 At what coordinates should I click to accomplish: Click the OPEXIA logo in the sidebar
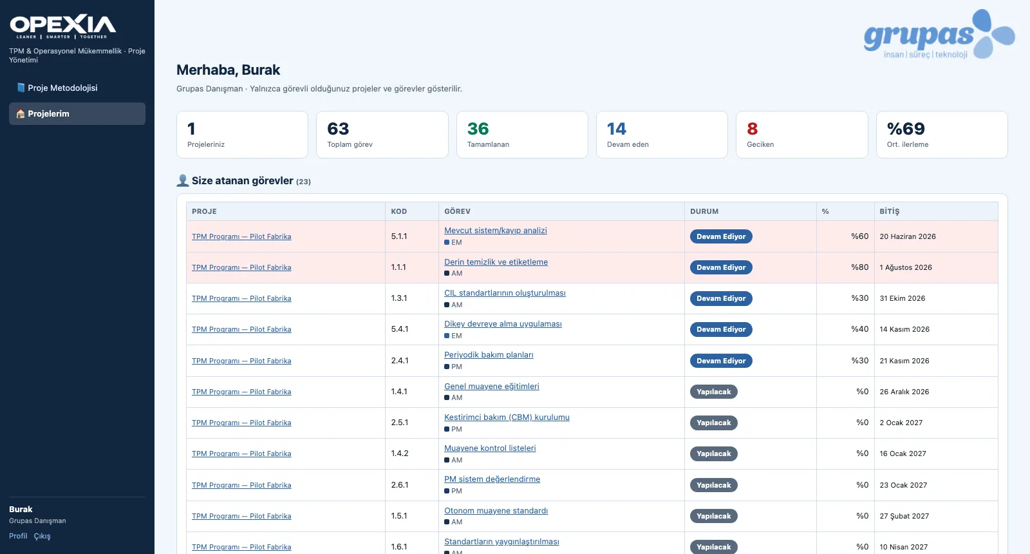click(x=63, y=26)
